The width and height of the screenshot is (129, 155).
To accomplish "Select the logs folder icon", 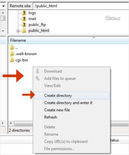I will (24, 13).
